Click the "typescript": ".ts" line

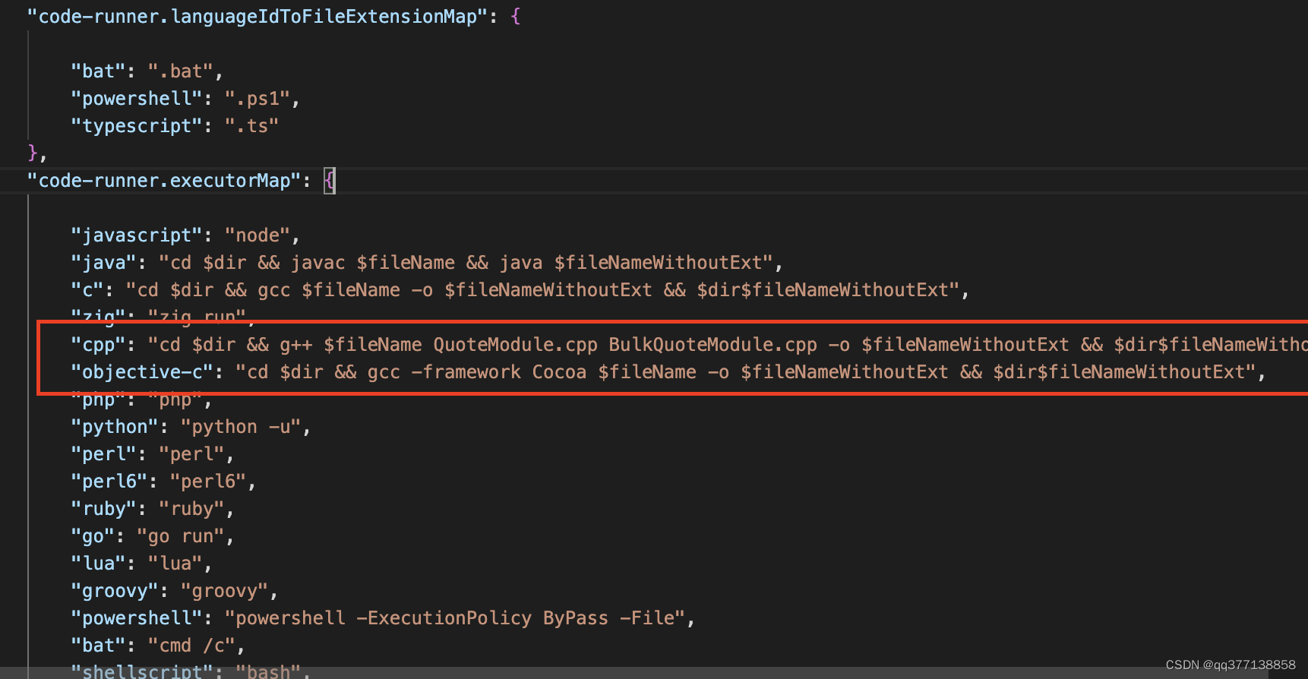click(175, 126)
